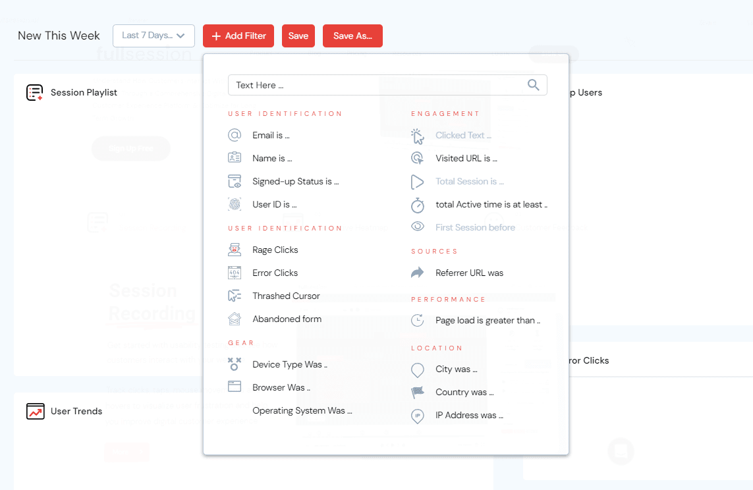753x490 pixels.
Task: Select Visited URL is filter
Action: (466, 158)
